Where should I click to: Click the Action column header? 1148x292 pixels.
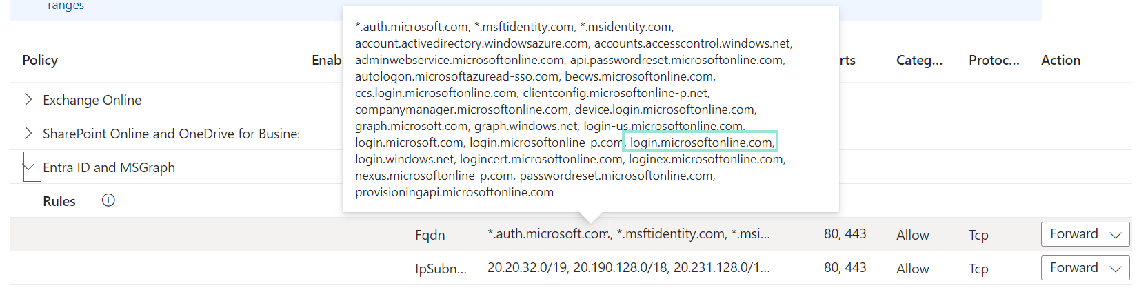[1060, 61]
